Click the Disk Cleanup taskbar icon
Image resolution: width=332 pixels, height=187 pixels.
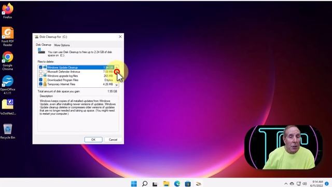(198, 183)
